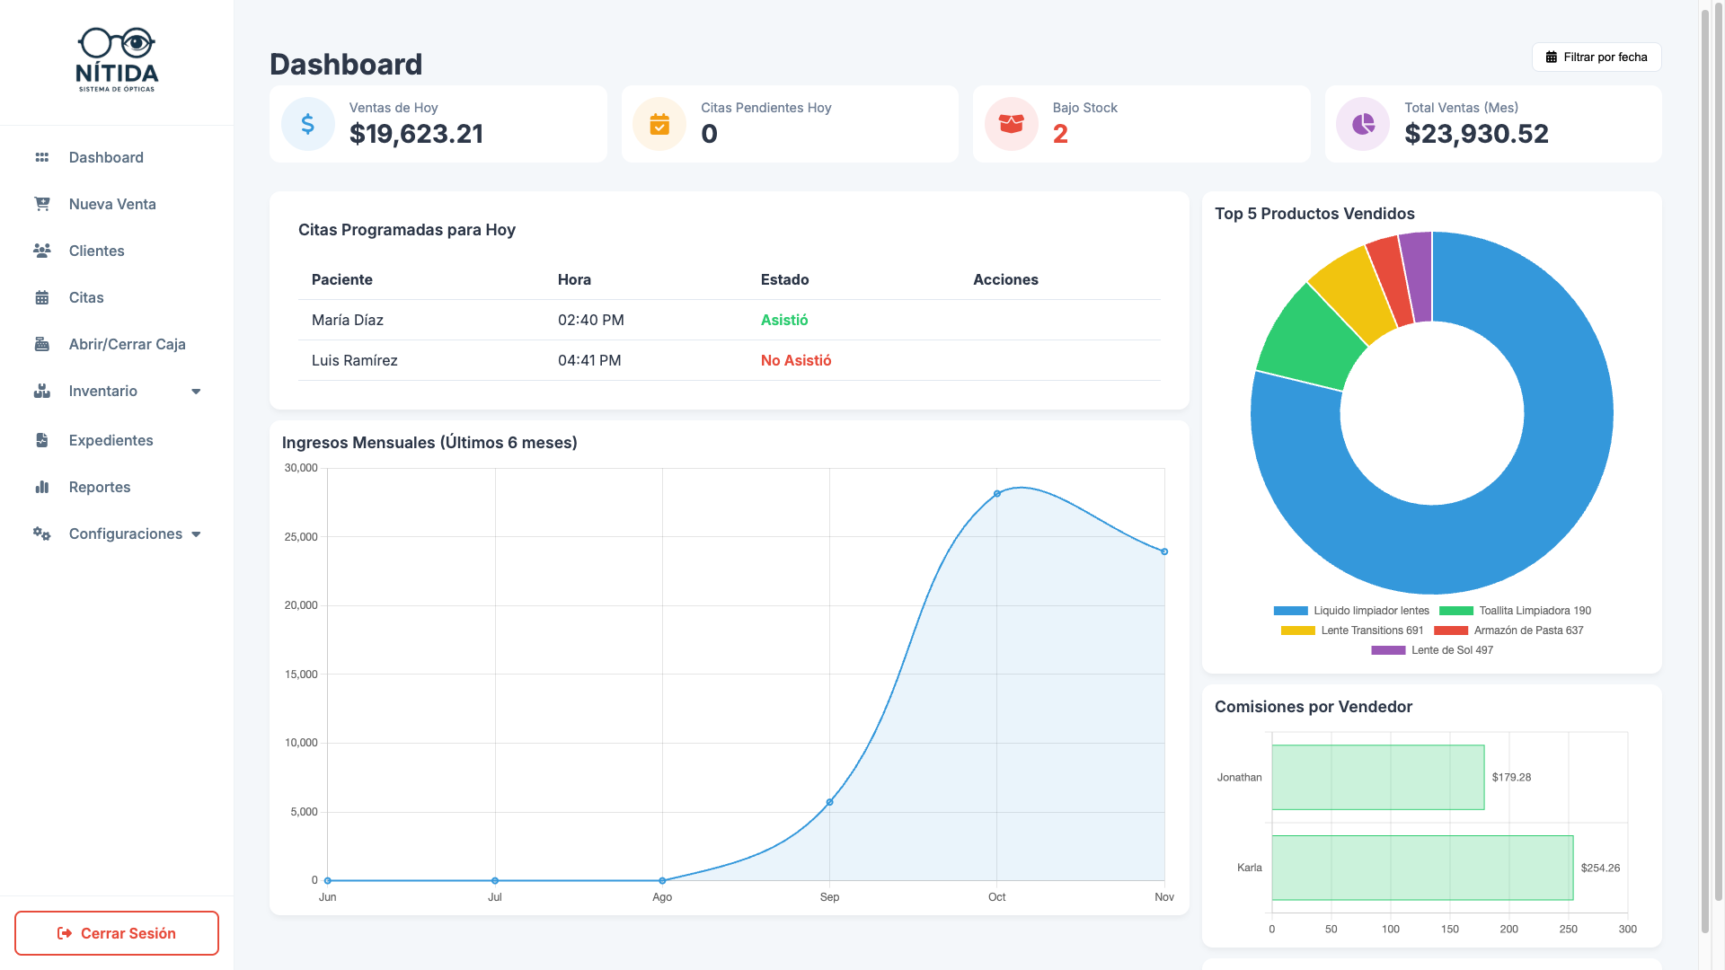Select the Inventario icon
The width and height of the screenshot is (1725, 970).
[x=41, y=391]
